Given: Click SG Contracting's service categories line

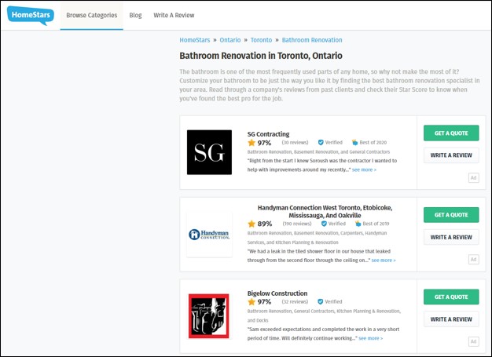Looking at the screenshot, I should (318, 152).
